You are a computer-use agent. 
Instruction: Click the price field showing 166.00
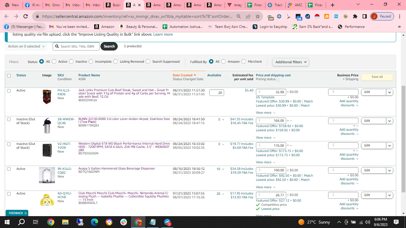tap(271, 121)
